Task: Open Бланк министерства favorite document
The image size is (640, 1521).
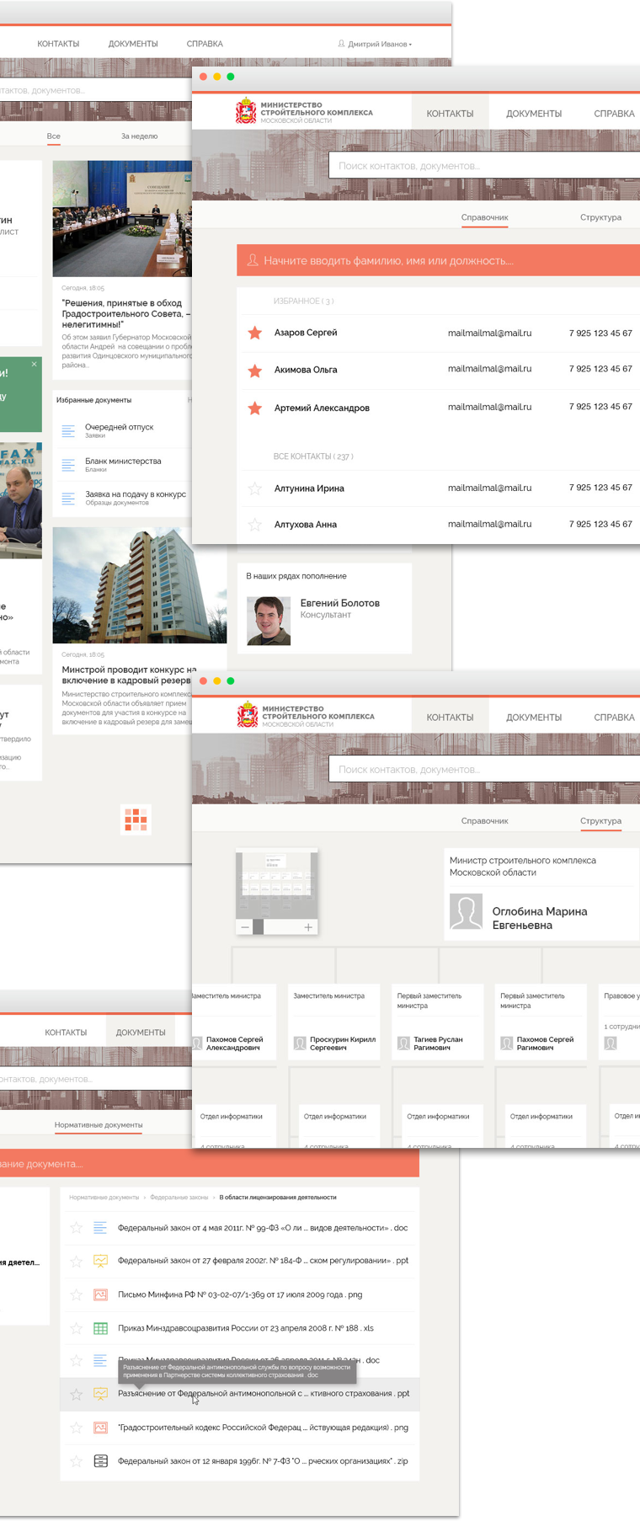Action: (123, 462)
